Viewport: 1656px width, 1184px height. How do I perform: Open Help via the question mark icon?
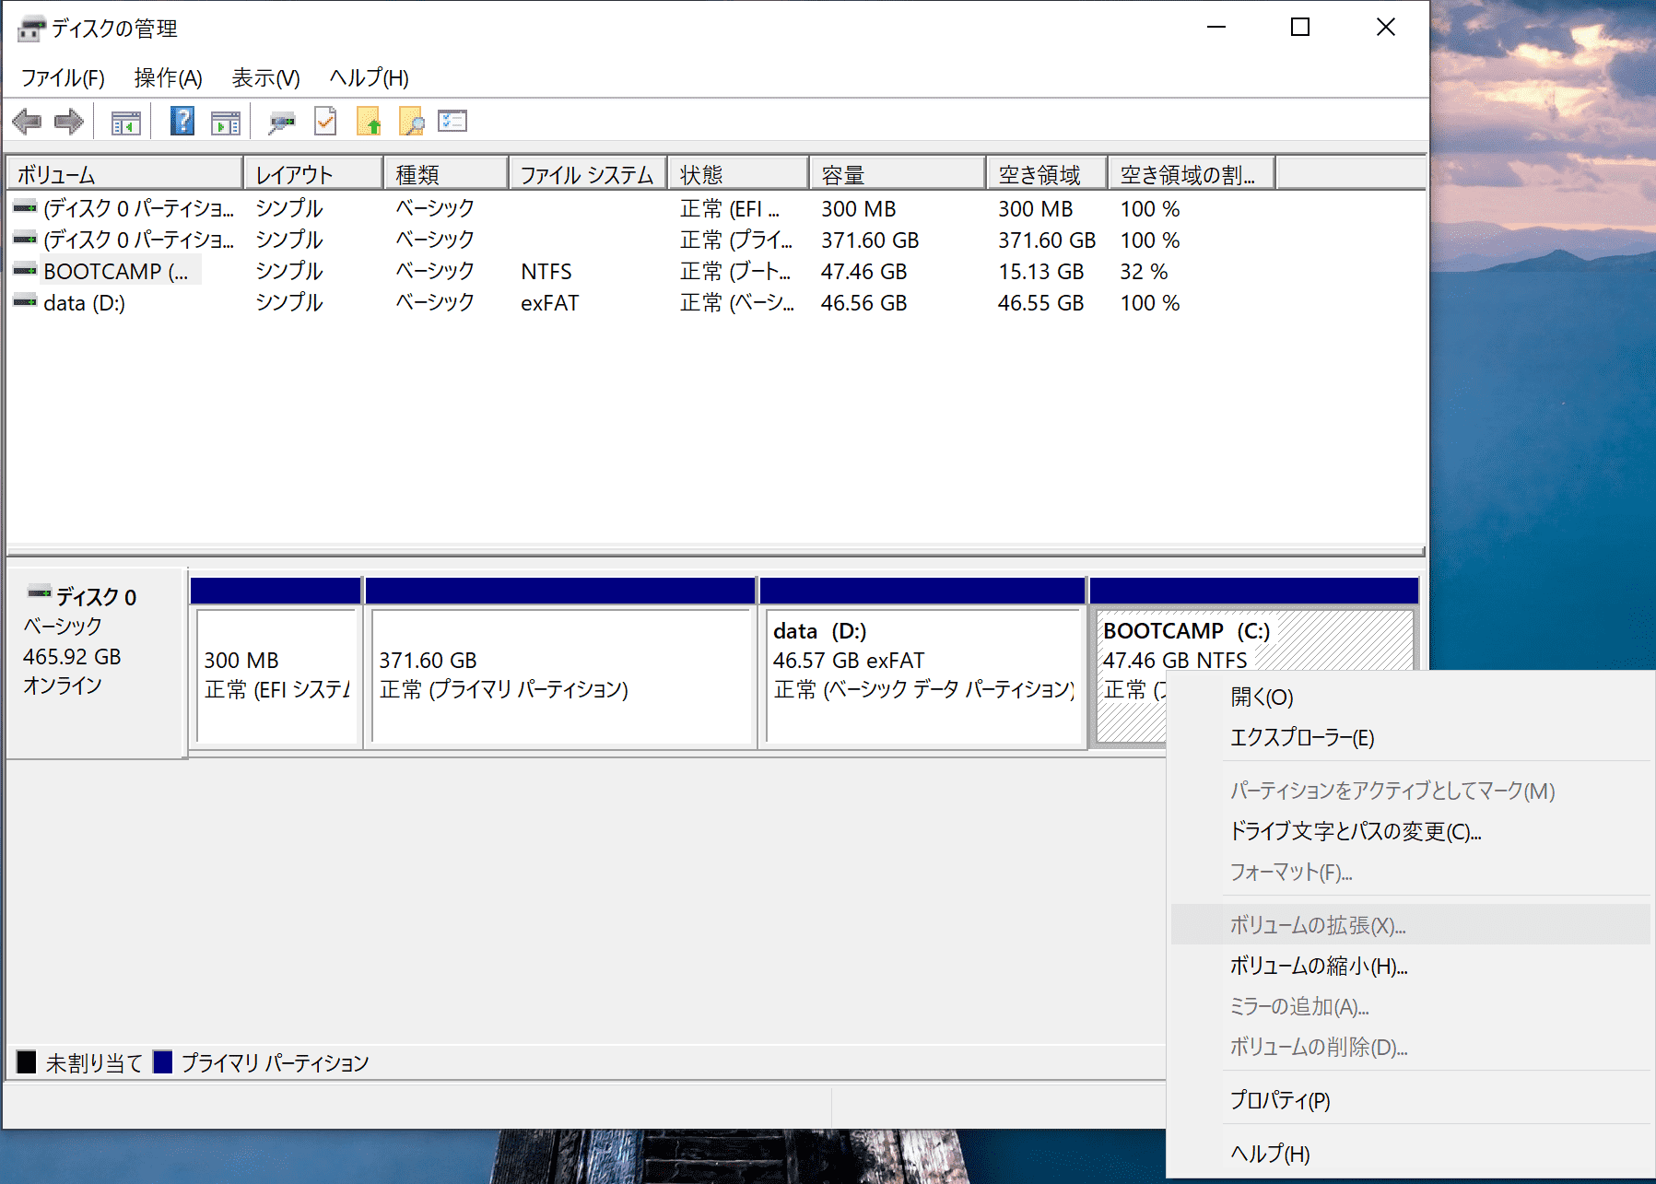[182, 121]
